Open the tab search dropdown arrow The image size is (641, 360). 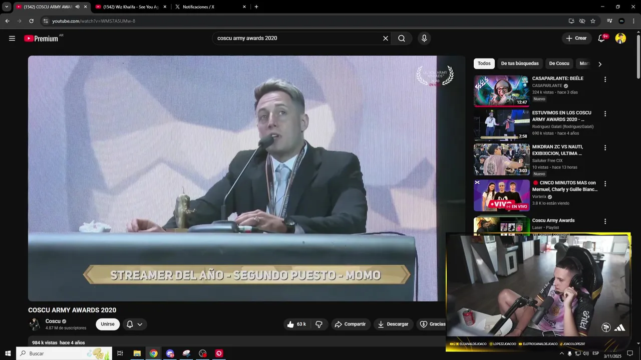(x=7, y=7)
